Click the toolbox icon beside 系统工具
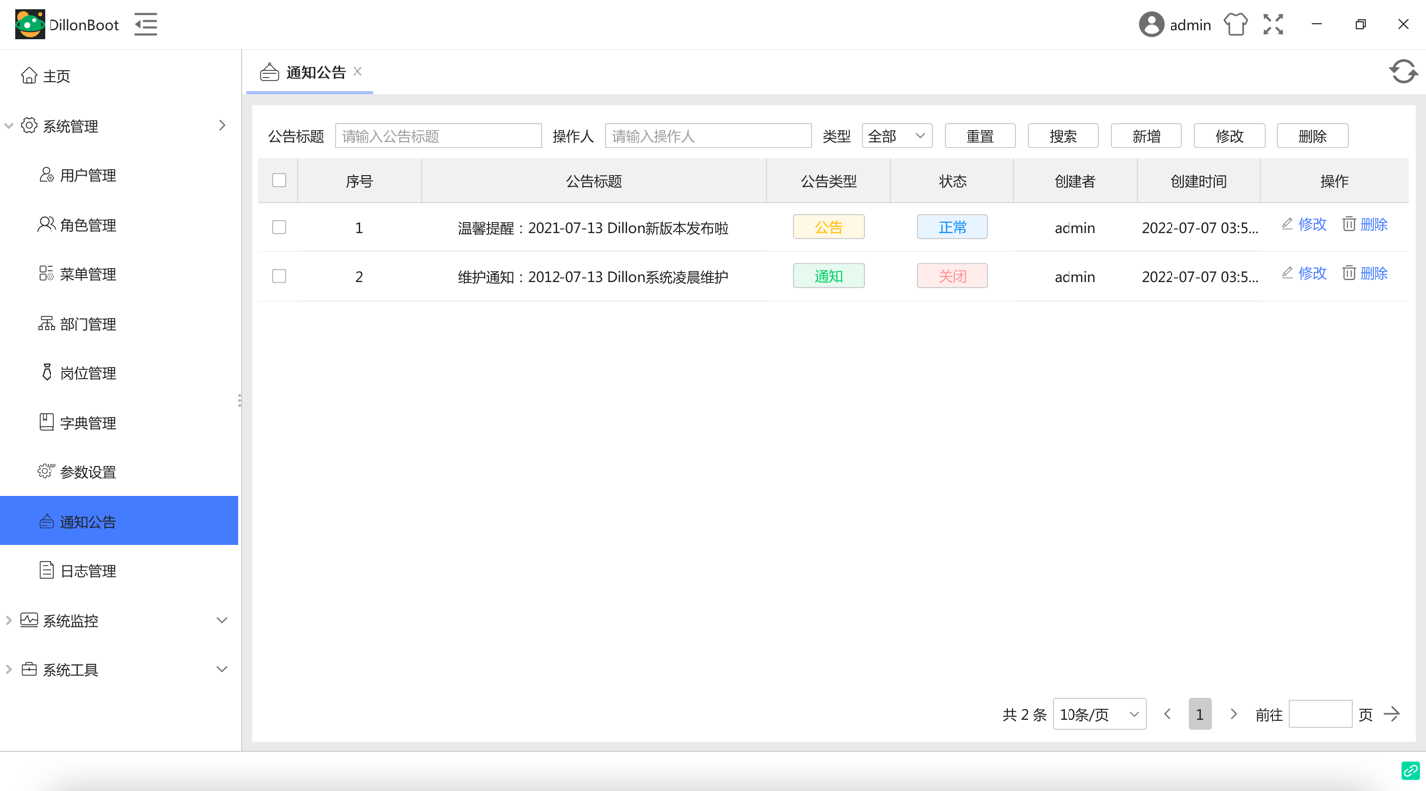The width and height of the screenshot is (1426, 791). 29,669
